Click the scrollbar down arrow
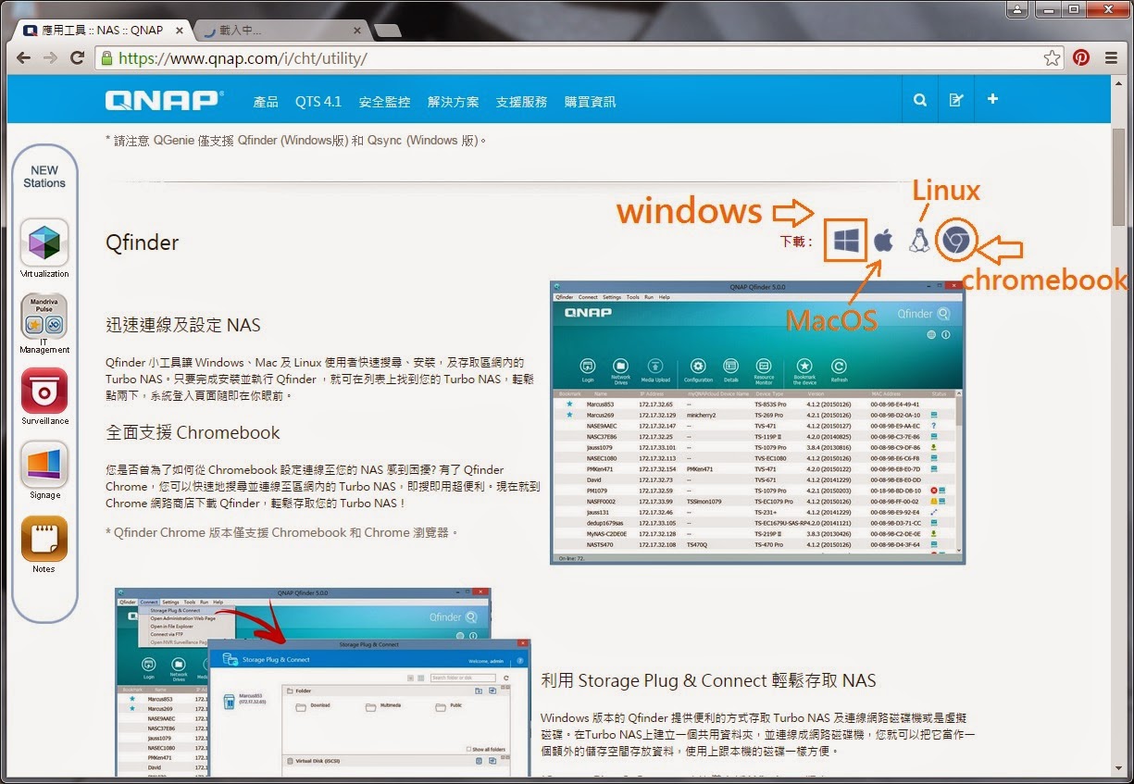Image resolution: width=1134 pixels, height=784 pixels. point(1118,767)
